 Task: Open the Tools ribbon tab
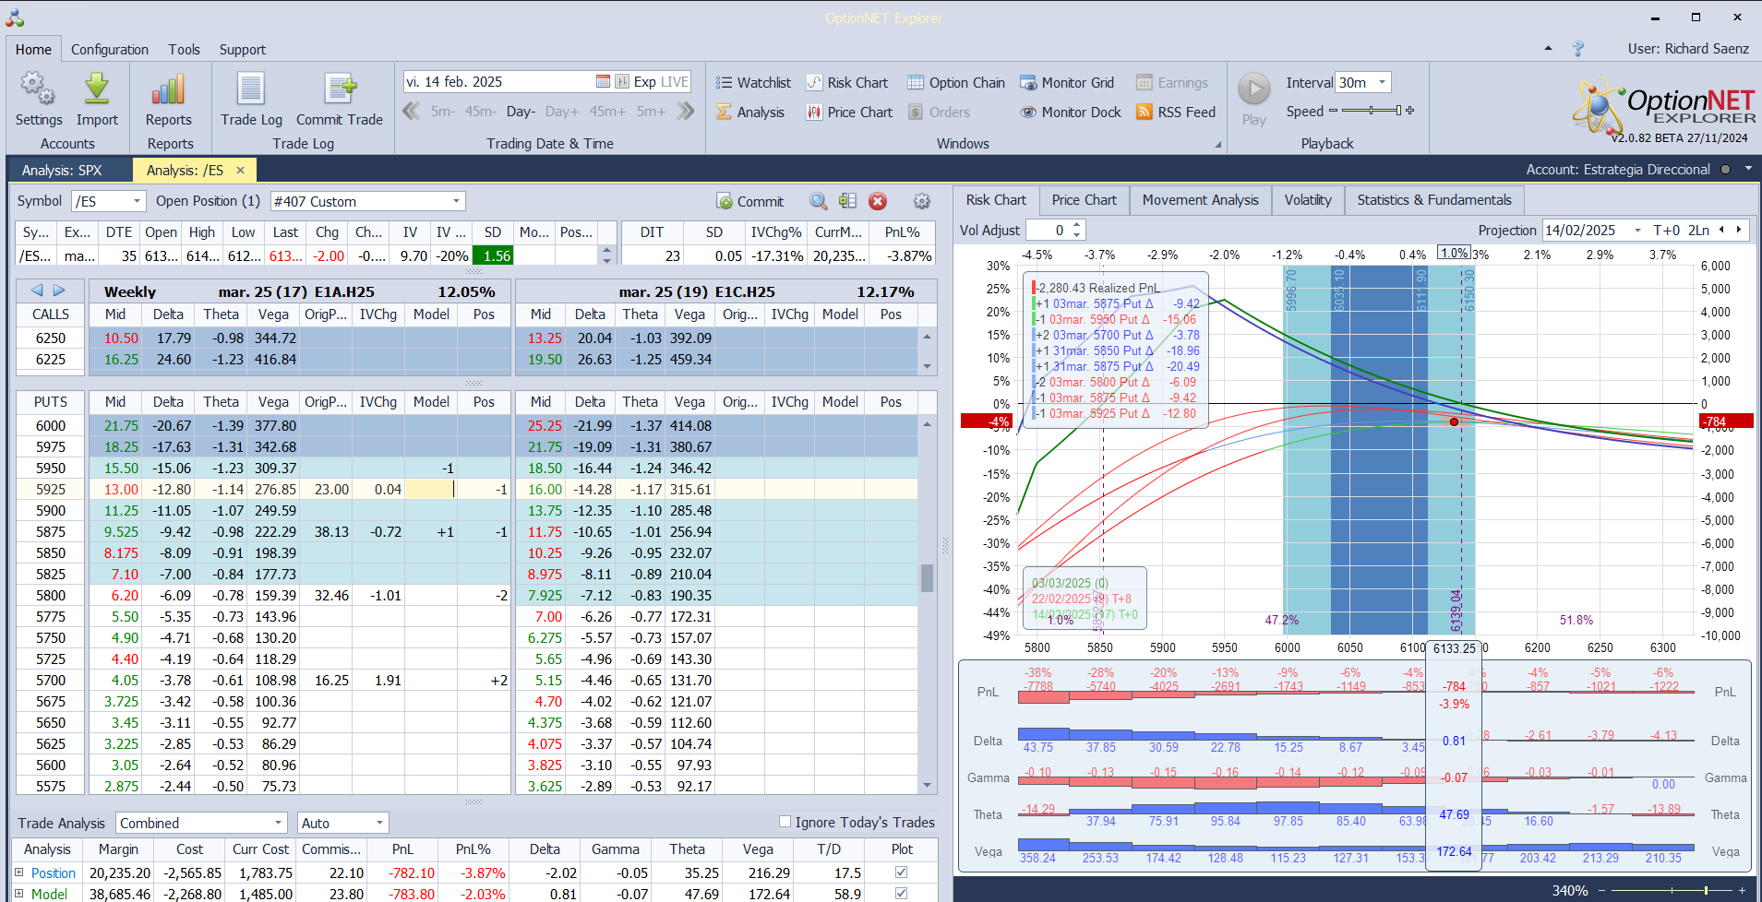184,50
